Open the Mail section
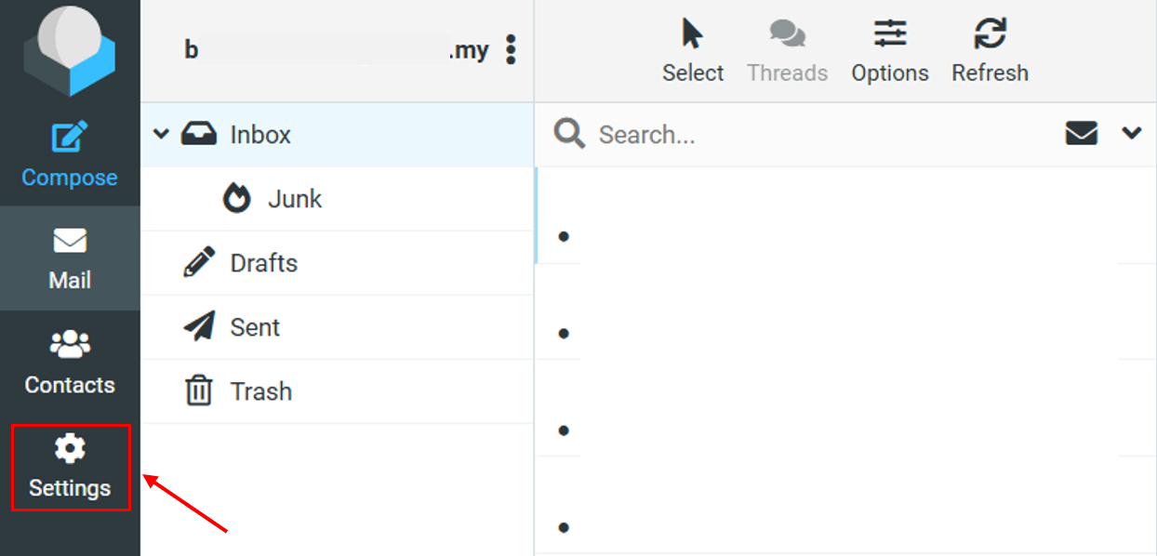 [x=70, y=258]
